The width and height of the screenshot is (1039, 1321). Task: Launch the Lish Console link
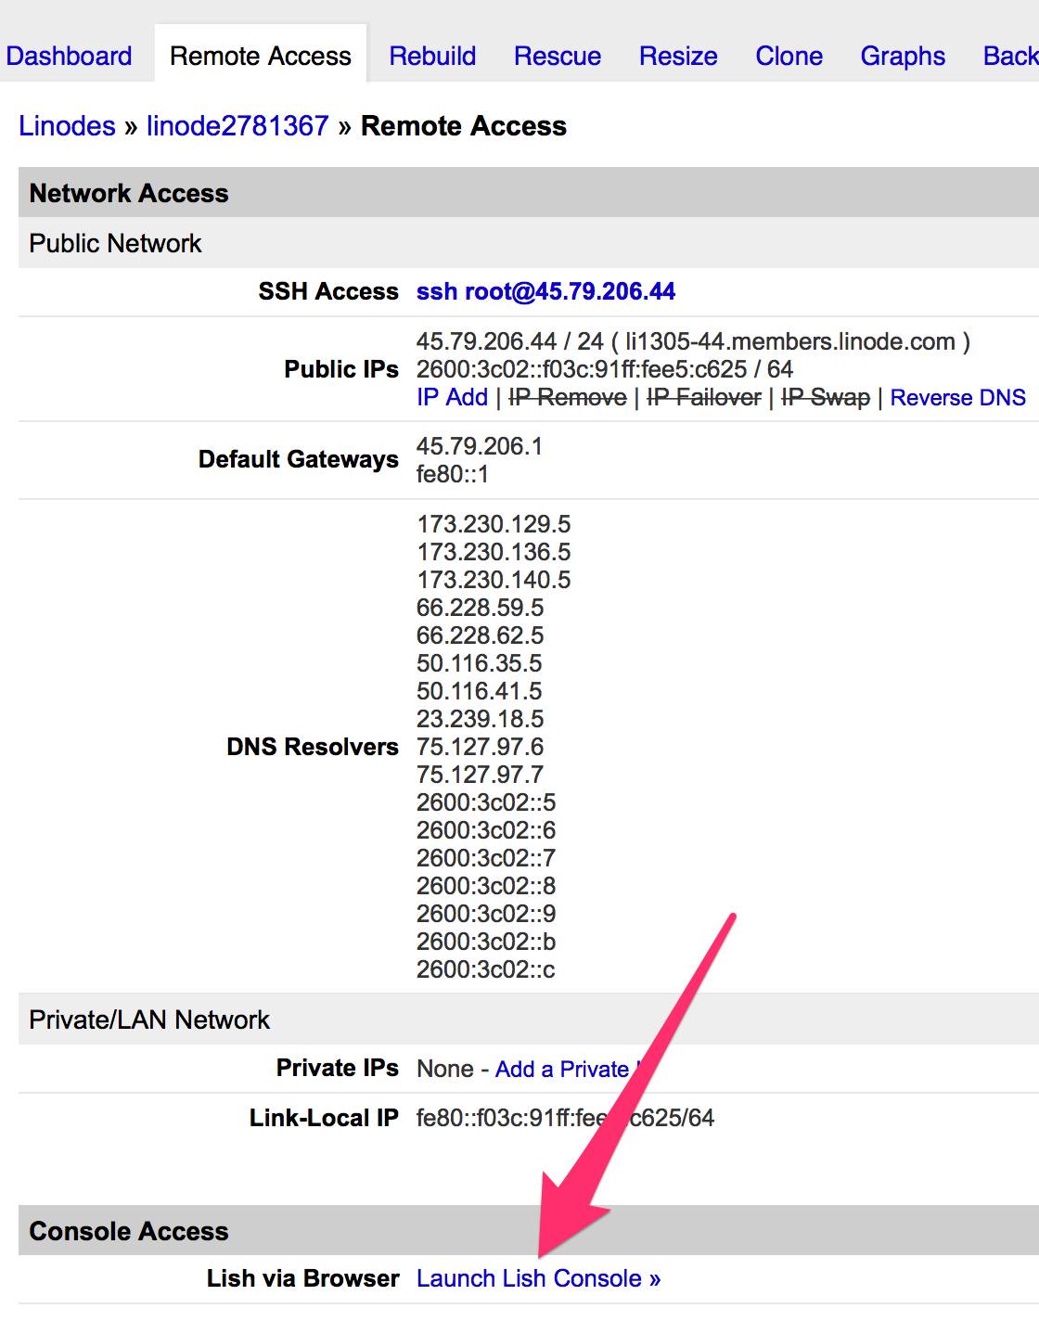[538, 1278]
